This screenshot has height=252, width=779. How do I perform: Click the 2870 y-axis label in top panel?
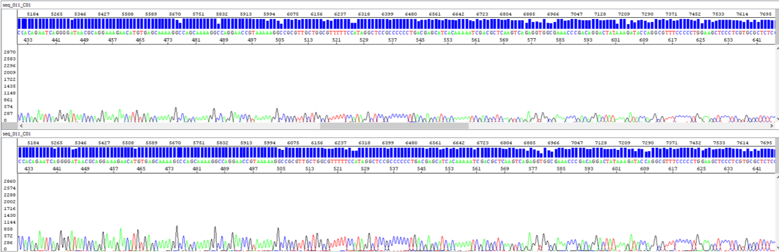click(x=10, y=52)
